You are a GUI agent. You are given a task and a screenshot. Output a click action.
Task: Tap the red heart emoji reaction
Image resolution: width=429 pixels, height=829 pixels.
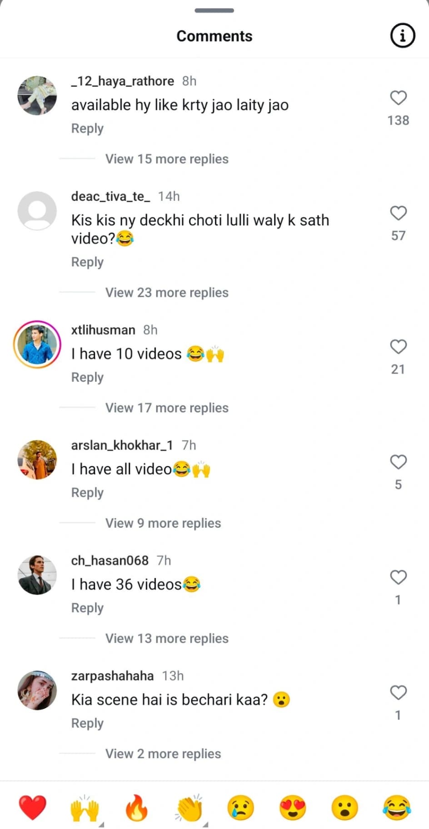pyautogui.click(x=32, y=808)
